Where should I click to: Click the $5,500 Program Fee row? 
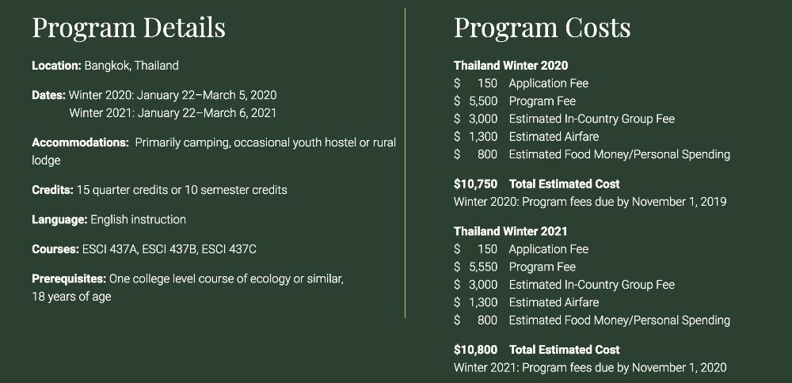(x=515, y=101)
